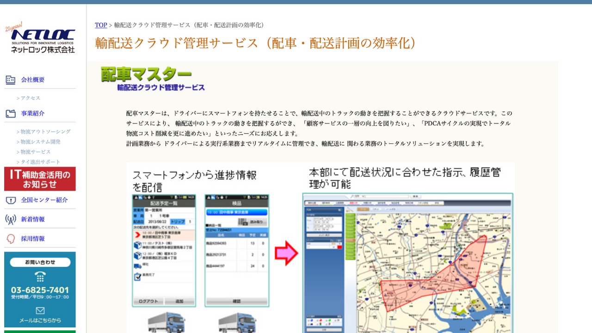This screenshot has height=333, width=592.
Task: Click the IT補助金活用のお知らせ red banner
Action: tap(40, 179)
